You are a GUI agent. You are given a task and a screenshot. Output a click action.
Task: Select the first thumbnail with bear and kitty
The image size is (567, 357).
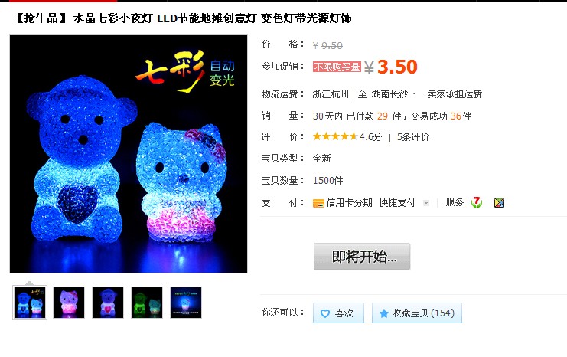point(30,303)
